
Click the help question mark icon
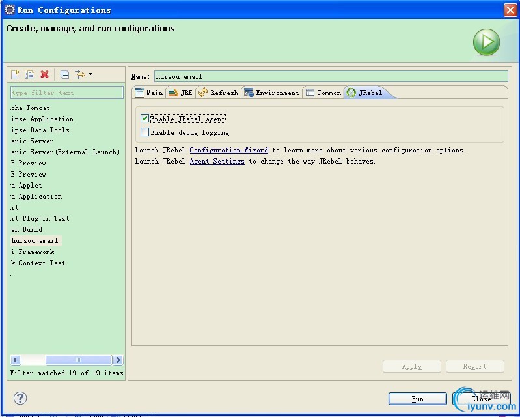20,398
